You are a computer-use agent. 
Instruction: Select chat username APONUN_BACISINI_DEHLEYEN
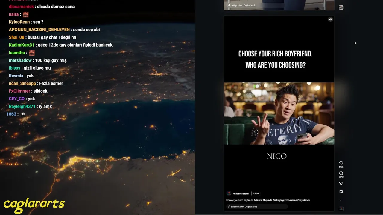coord(39,30)
